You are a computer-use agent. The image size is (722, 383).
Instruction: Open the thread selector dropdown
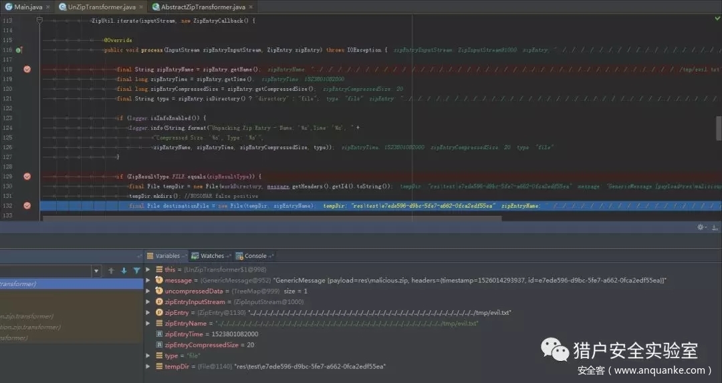[97, 271]
